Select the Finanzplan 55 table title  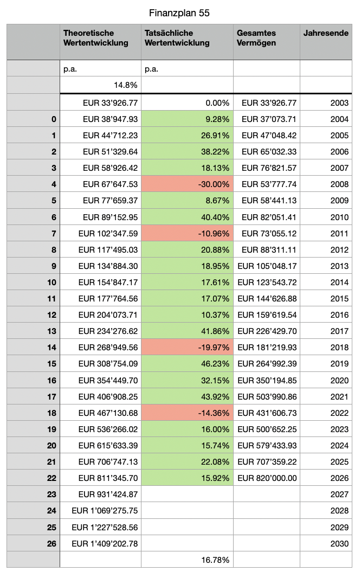(x=179, y=13)
